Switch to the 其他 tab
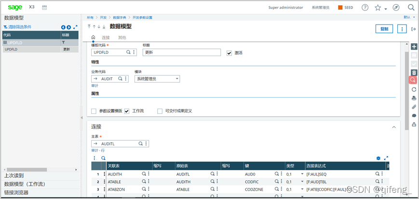Screen dimensions: 419x199 [x=122, y=37]
